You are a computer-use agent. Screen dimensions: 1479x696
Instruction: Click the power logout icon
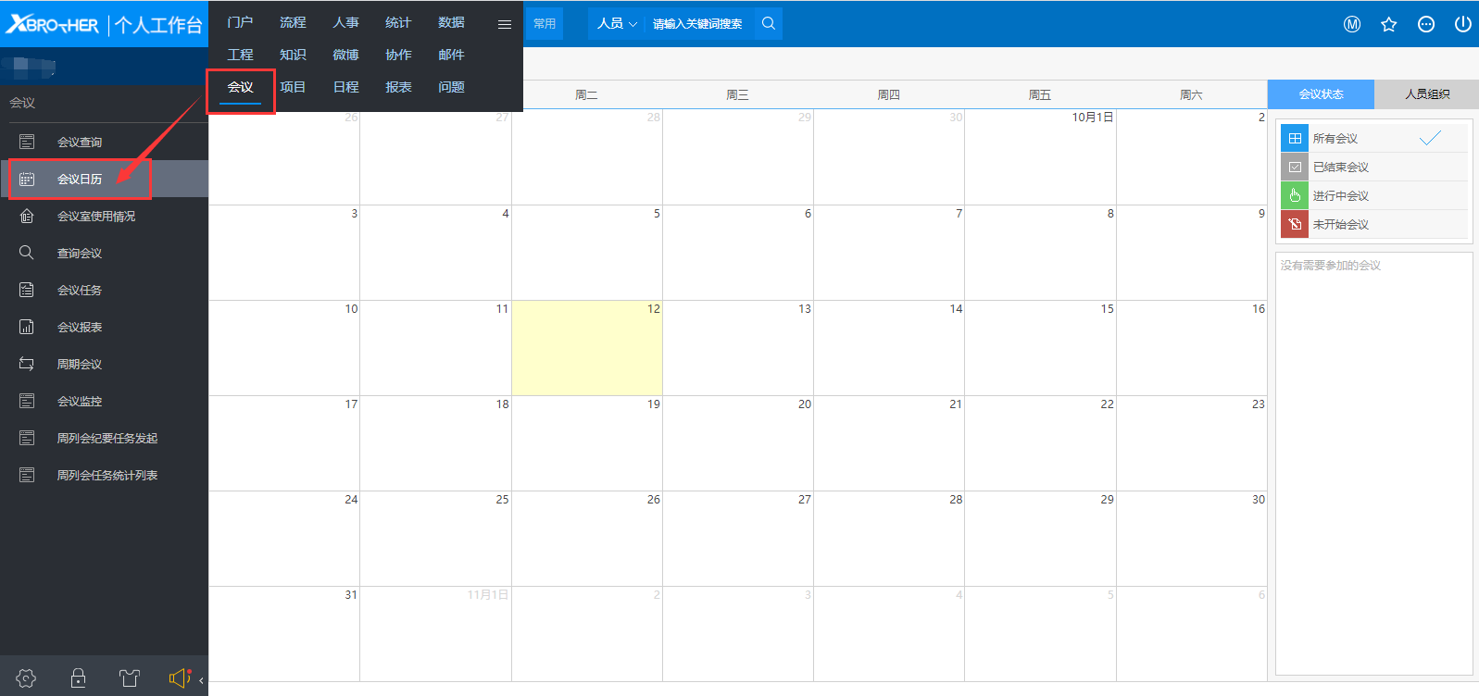click(x=1462, y=24)
